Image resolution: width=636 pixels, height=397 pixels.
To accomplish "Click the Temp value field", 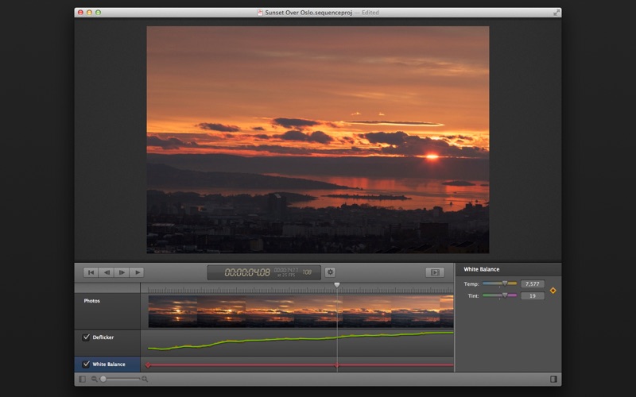I will (532, 283).
